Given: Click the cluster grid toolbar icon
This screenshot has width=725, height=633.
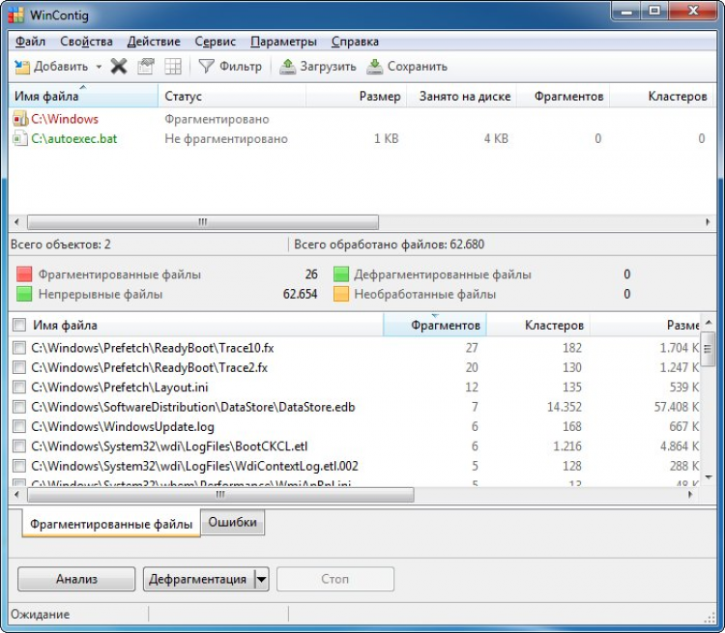Looking at the screenshot, I should pos(173,67).
